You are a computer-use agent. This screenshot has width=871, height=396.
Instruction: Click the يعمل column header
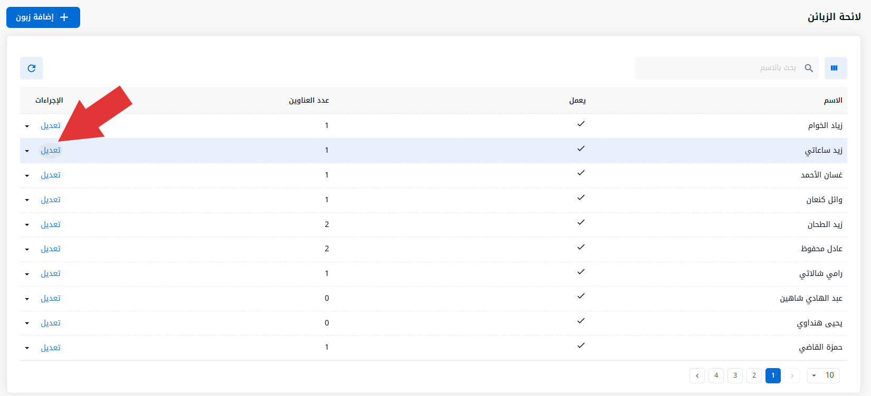pyautogui.click(x=578, y=101)
